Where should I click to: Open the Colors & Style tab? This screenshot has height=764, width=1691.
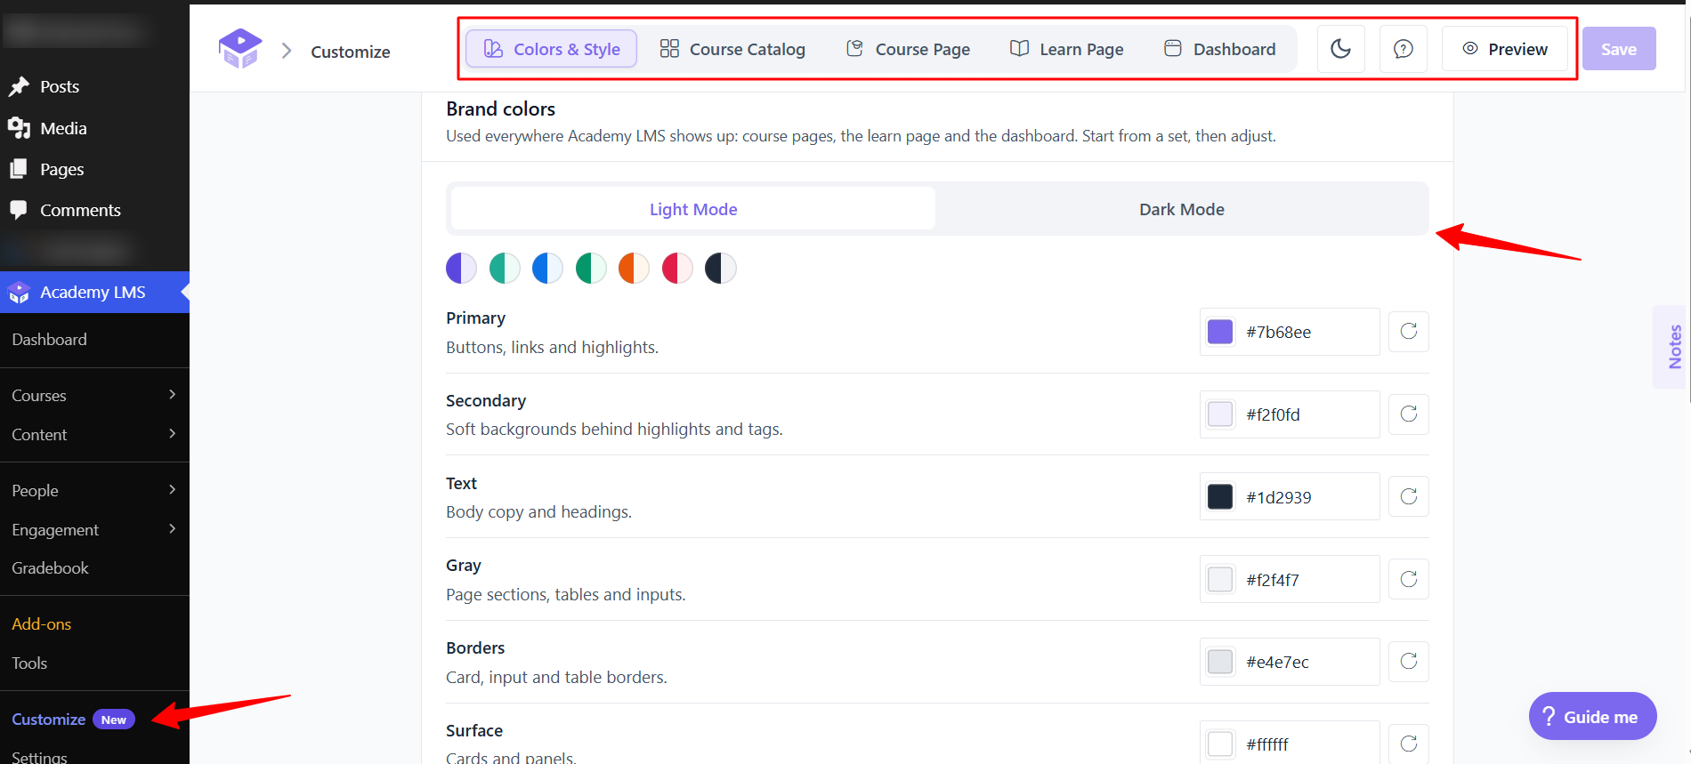pos(552,49)
